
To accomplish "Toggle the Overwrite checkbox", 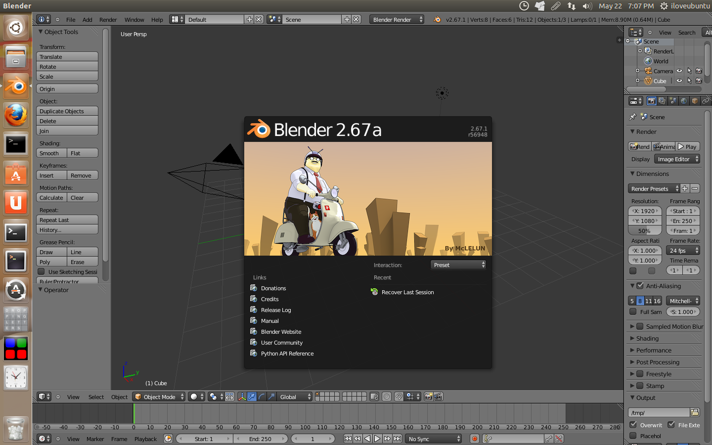I will [x=633, y=425].
